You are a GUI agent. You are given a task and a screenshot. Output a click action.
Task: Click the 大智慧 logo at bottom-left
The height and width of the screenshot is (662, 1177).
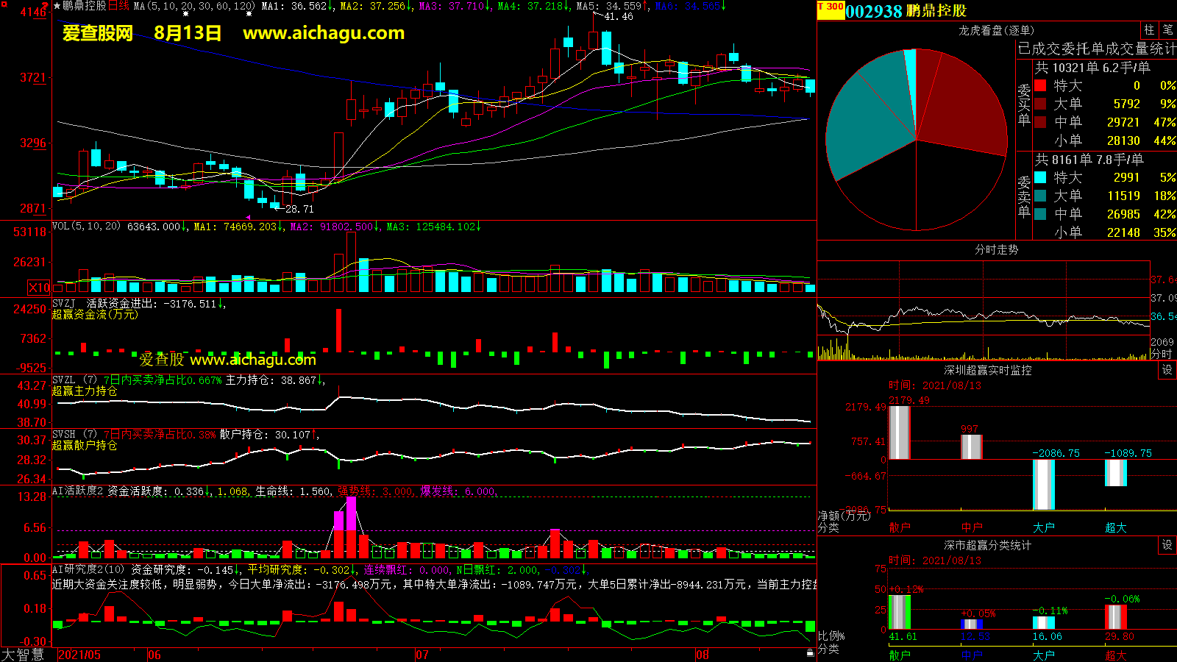pyautogui.click(x=23, y=655)
